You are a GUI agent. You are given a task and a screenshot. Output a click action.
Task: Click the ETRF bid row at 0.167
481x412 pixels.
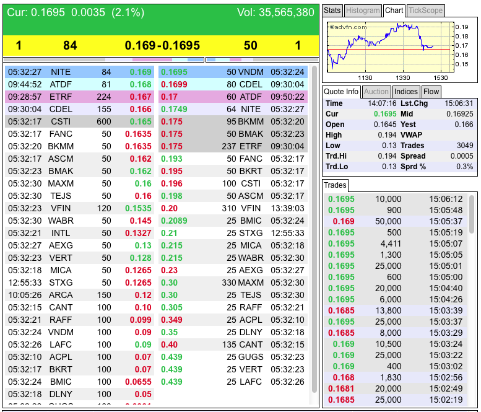pos(79,97)
